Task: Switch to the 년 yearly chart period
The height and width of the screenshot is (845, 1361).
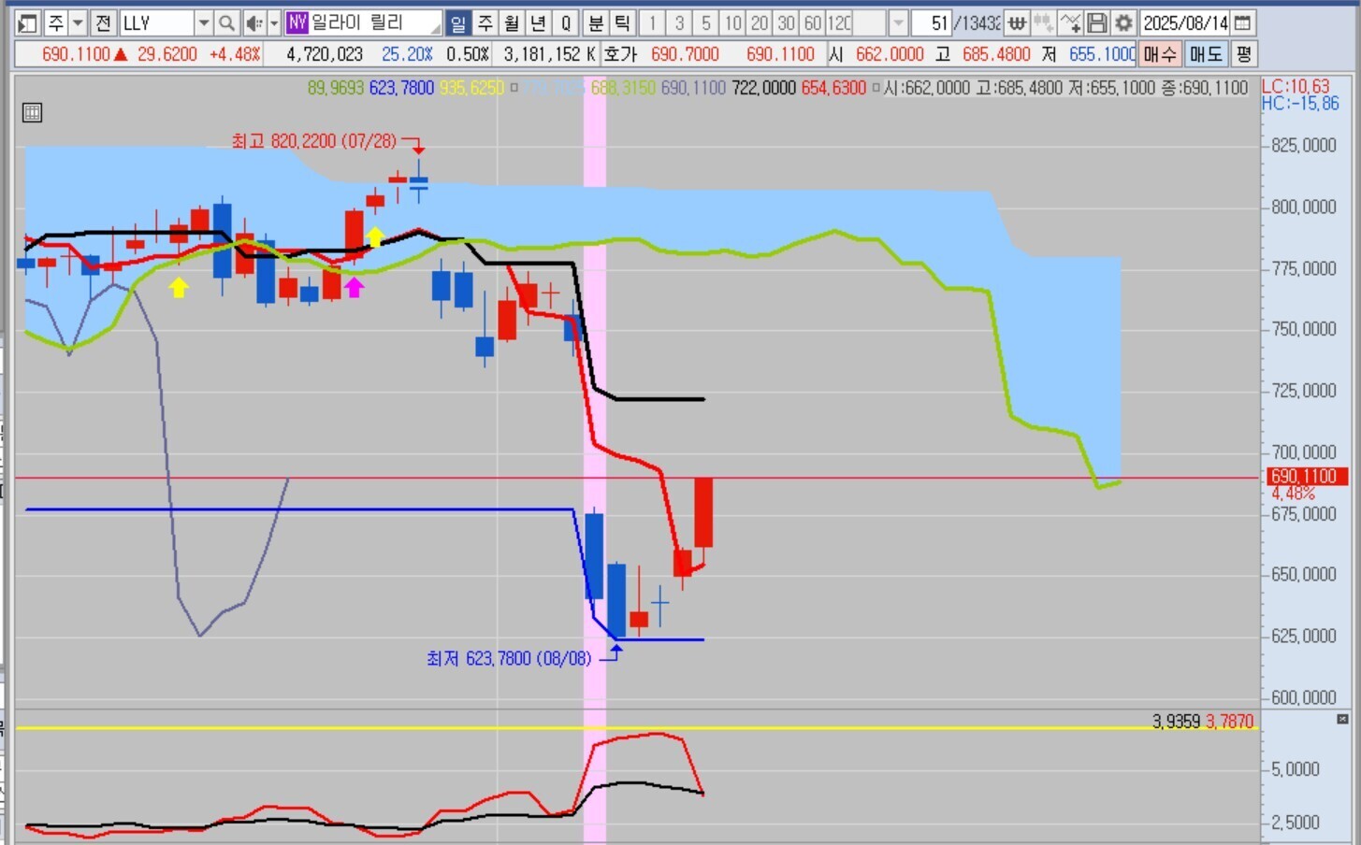Action: tap(539, 22)
